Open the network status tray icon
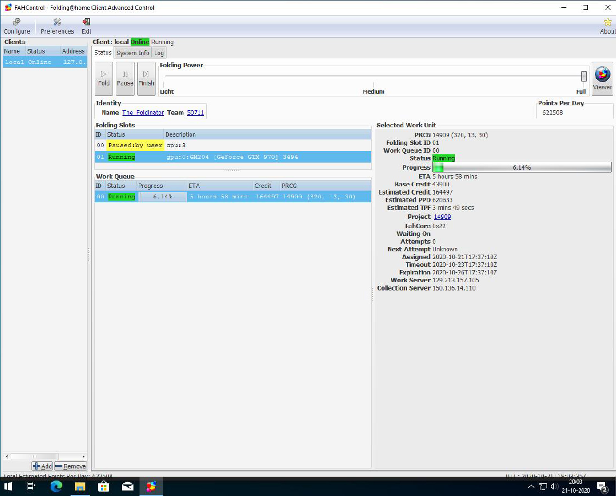Image resolution: width=616 pixels, height=496 pixels. point(543,487)
